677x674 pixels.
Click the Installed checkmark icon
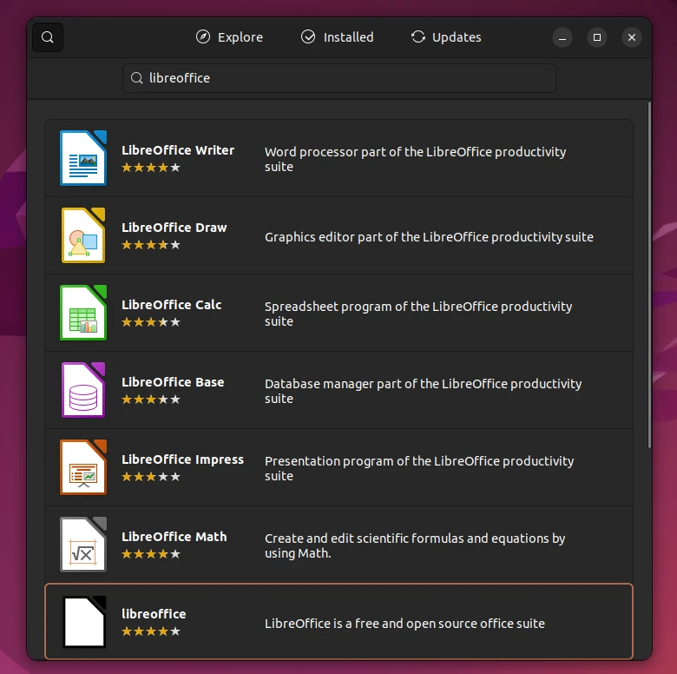pyautogui.click(x=308, y=37)
